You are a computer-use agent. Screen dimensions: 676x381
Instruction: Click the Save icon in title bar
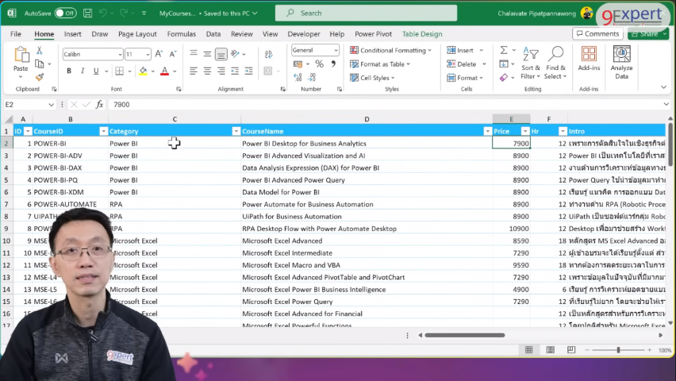[x=87, y=13]
